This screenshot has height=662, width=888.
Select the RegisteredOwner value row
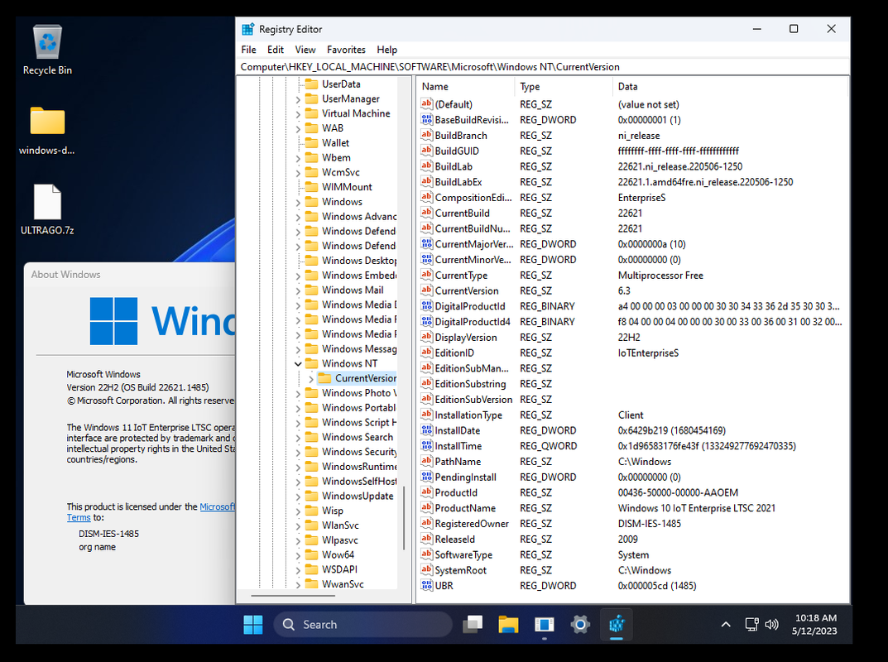pos(631,523)
